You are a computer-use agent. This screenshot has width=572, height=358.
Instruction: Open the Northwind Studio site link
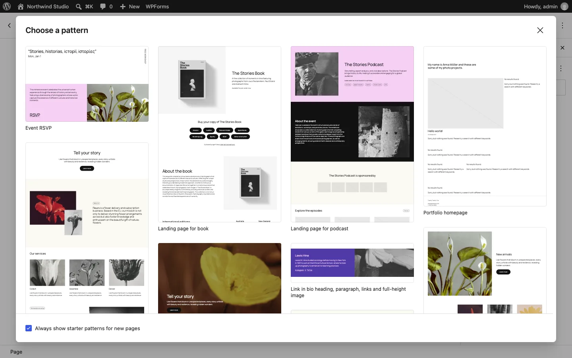(x=43, y=6)
